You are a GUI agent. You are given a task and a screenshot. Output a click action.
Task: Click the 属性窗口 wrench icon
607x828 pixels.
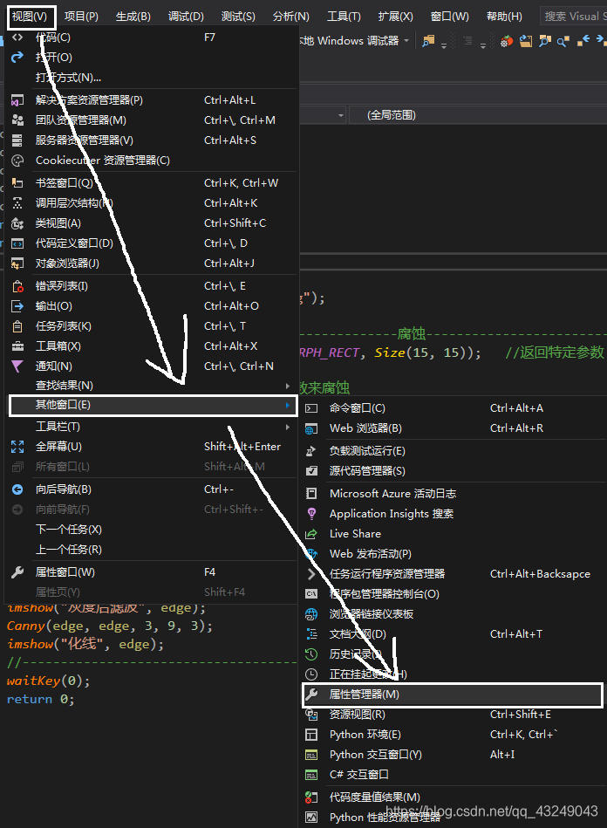[17, 571]
